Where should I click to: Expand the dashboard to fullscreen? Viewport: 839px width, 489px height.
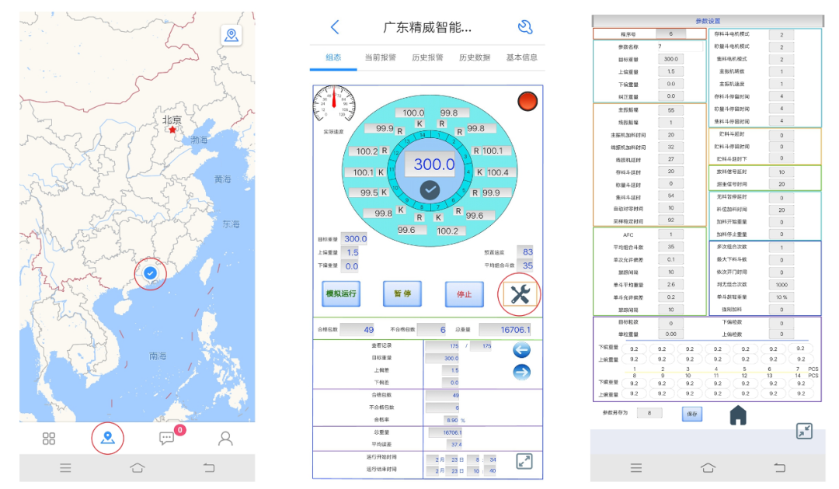point(524,462)
